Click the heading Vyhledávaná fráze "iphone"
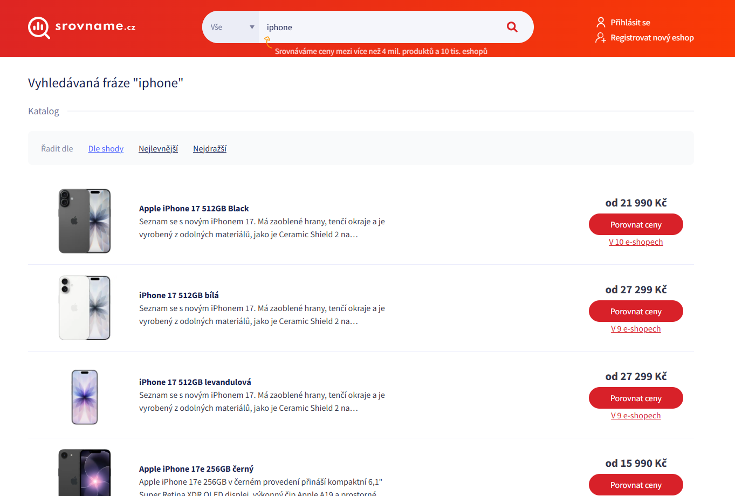This screenshot has height=496, width=735. (106, 83)
